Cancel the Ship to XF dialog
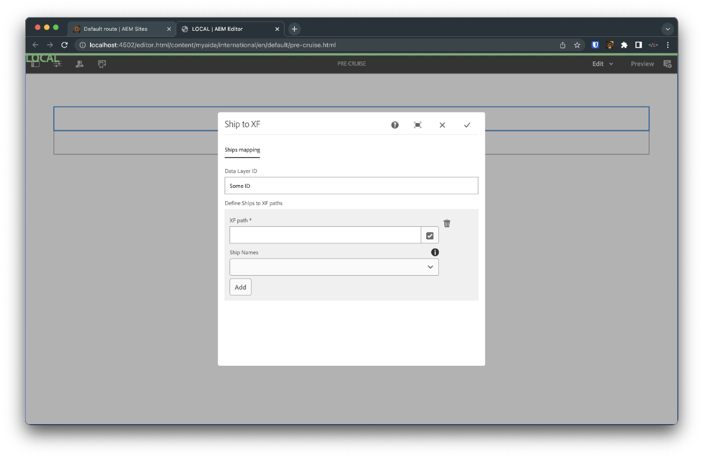Viewport: 703px width, 458px height. 442,125
